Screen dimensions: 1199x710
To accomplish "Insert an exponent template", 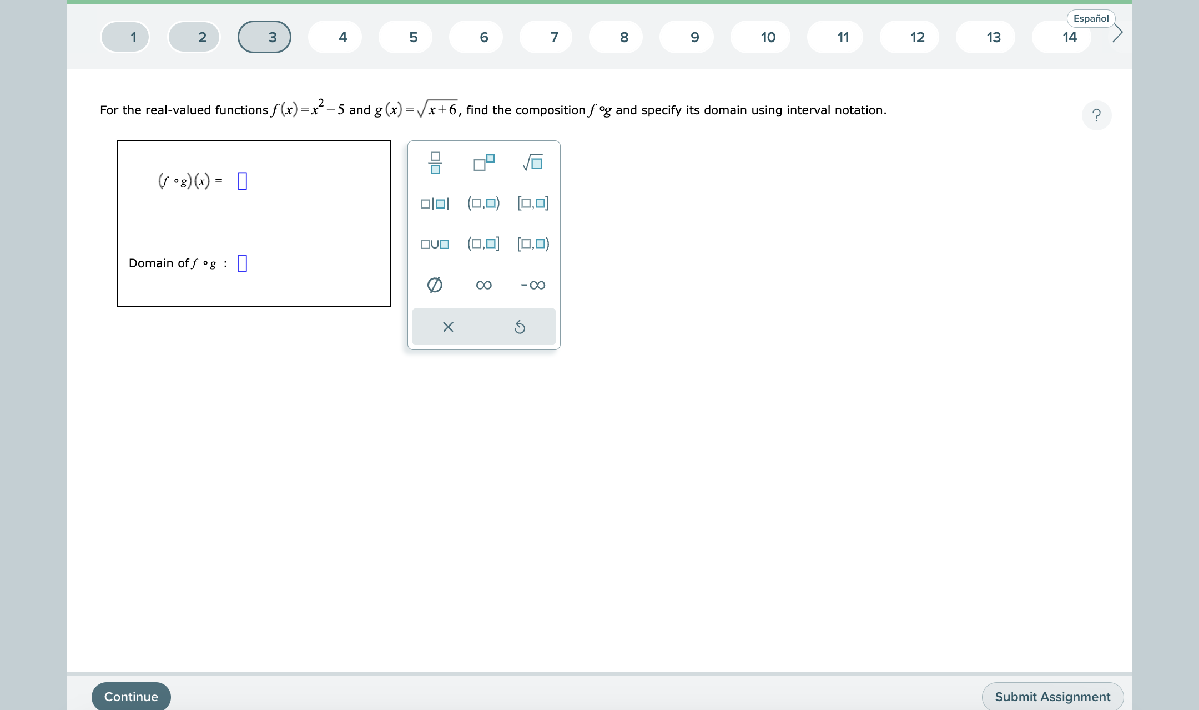I will pyautogui.click(x=483, y=162).
